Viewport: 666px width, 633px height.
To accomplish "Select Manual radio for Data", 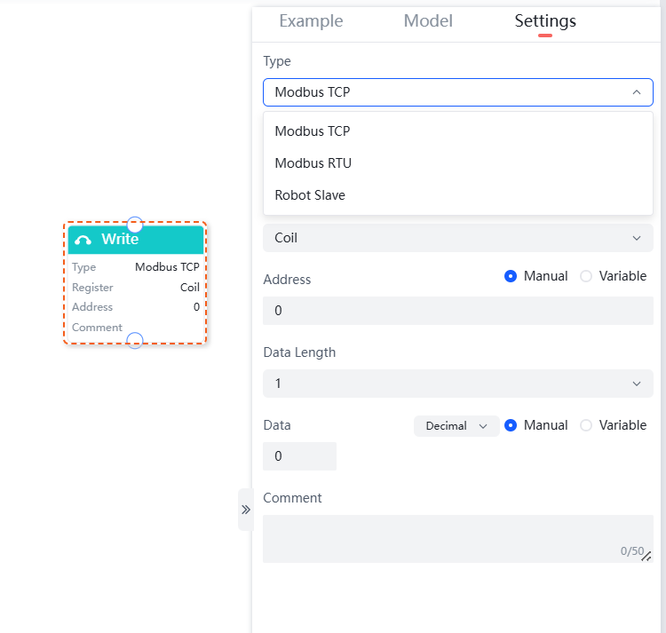I will coord(511,425).
